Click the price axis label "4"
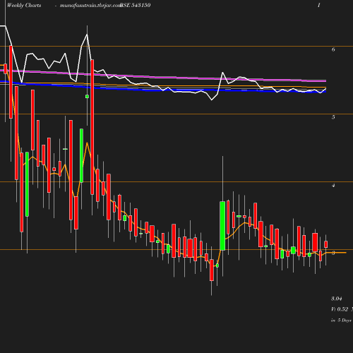 point(333,186)
